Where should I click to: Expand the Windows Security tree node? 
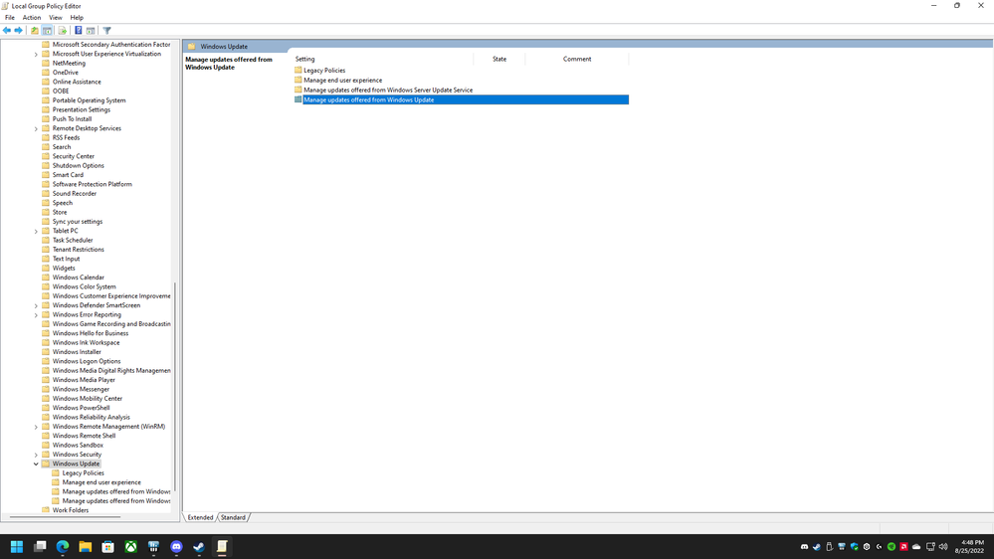click(x=36, y=455)
